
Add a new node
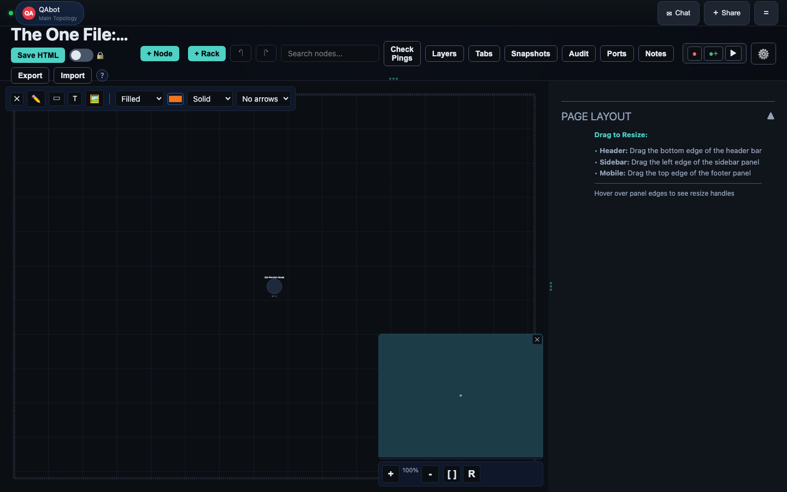coord(160,54)
